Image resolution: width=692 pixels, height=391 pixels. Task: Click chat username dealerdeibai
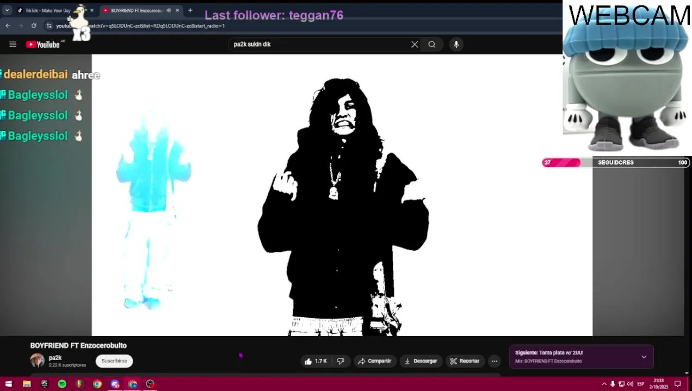point(35,74)
